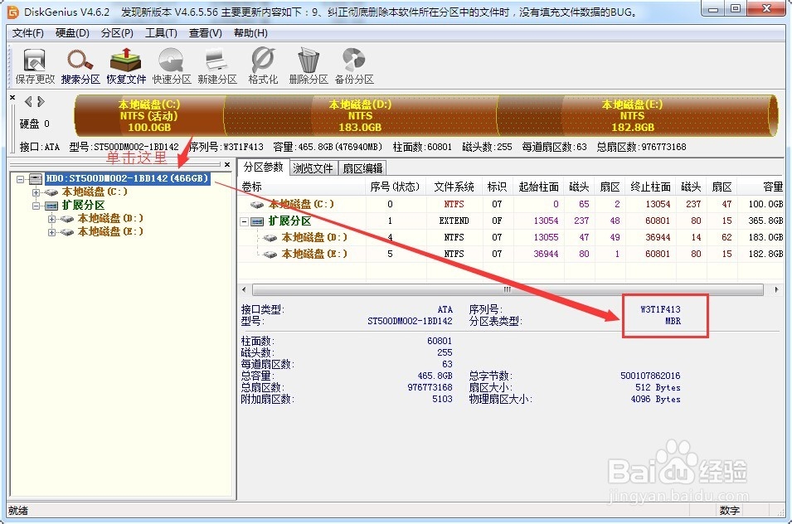The height and width of the screenshot is (524, 792).
Task: Switch to 分区参数 tab
Action: coord(263,167)
